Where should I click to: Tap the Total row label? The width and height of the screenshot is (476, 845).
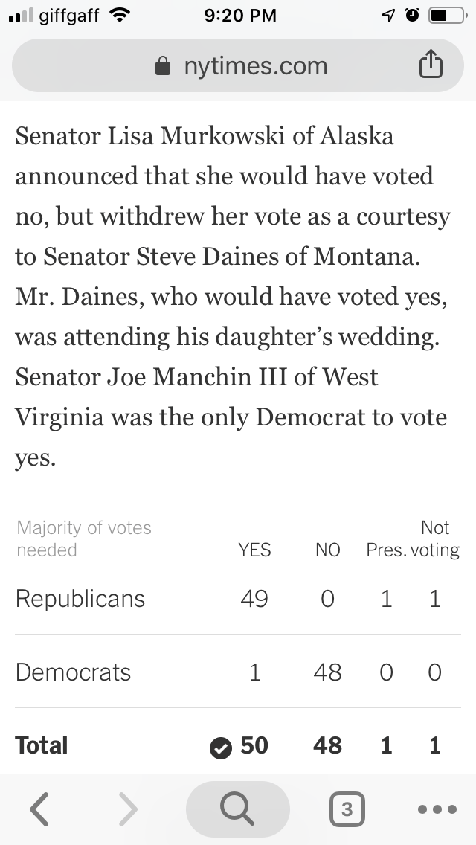(x=42, y=745)
